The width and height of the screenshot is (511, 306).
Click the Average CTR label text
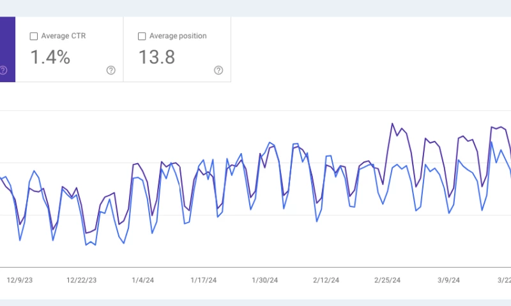64,36
